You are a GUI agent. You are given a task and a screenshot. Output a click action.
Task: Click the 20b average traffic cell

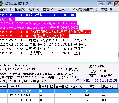pos(93,95)
